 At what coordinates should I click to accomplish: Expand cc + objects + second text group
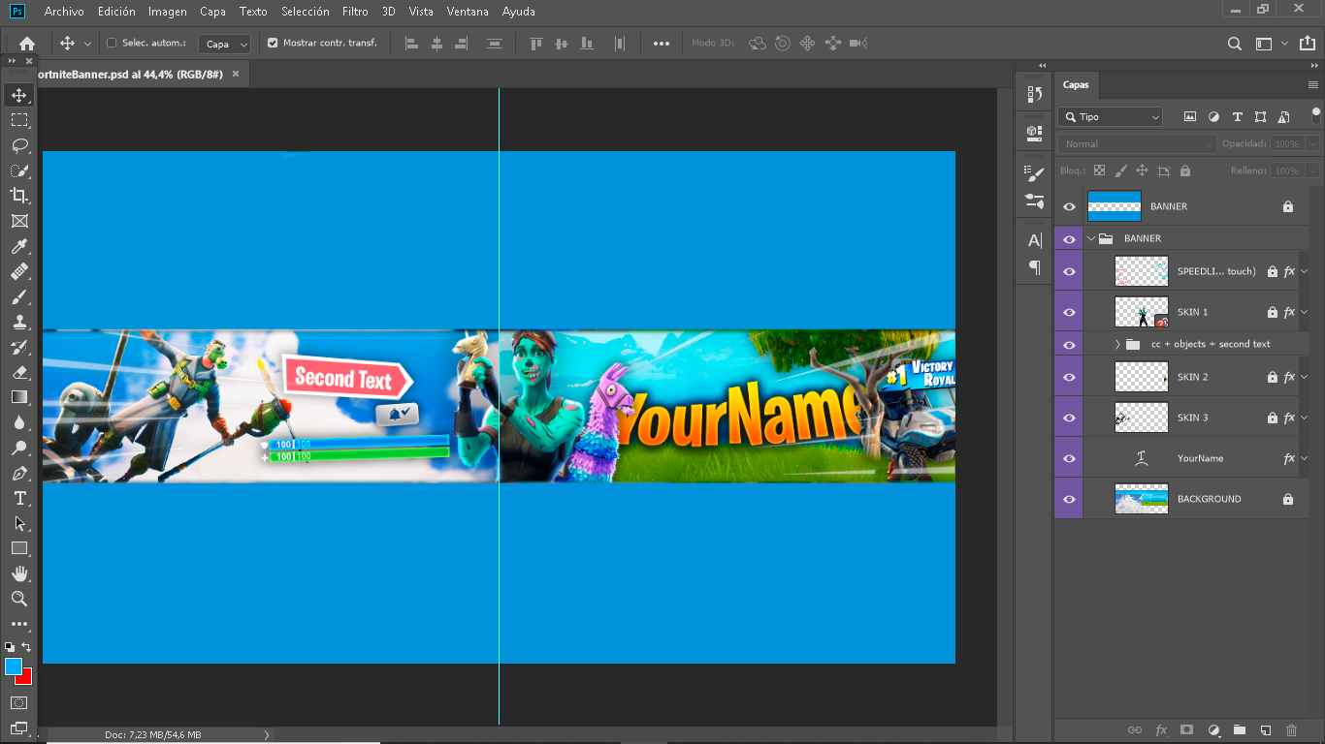pos(1117,344)
